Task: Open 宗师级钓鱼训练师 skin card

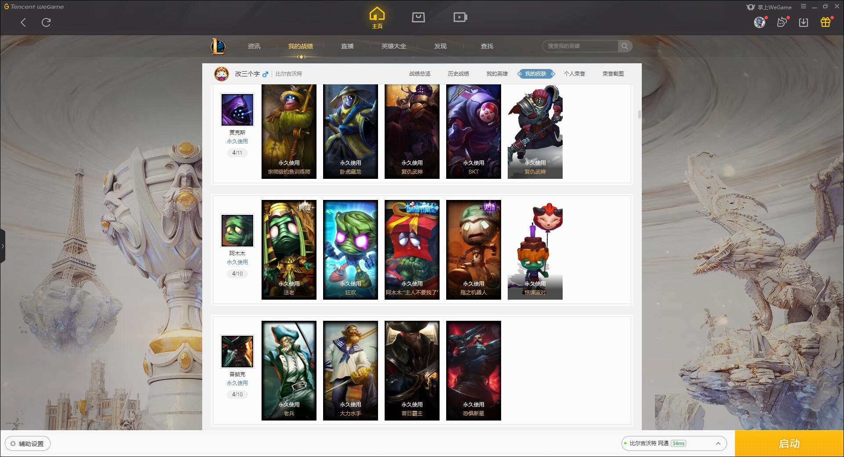Action: coord(289,132)
